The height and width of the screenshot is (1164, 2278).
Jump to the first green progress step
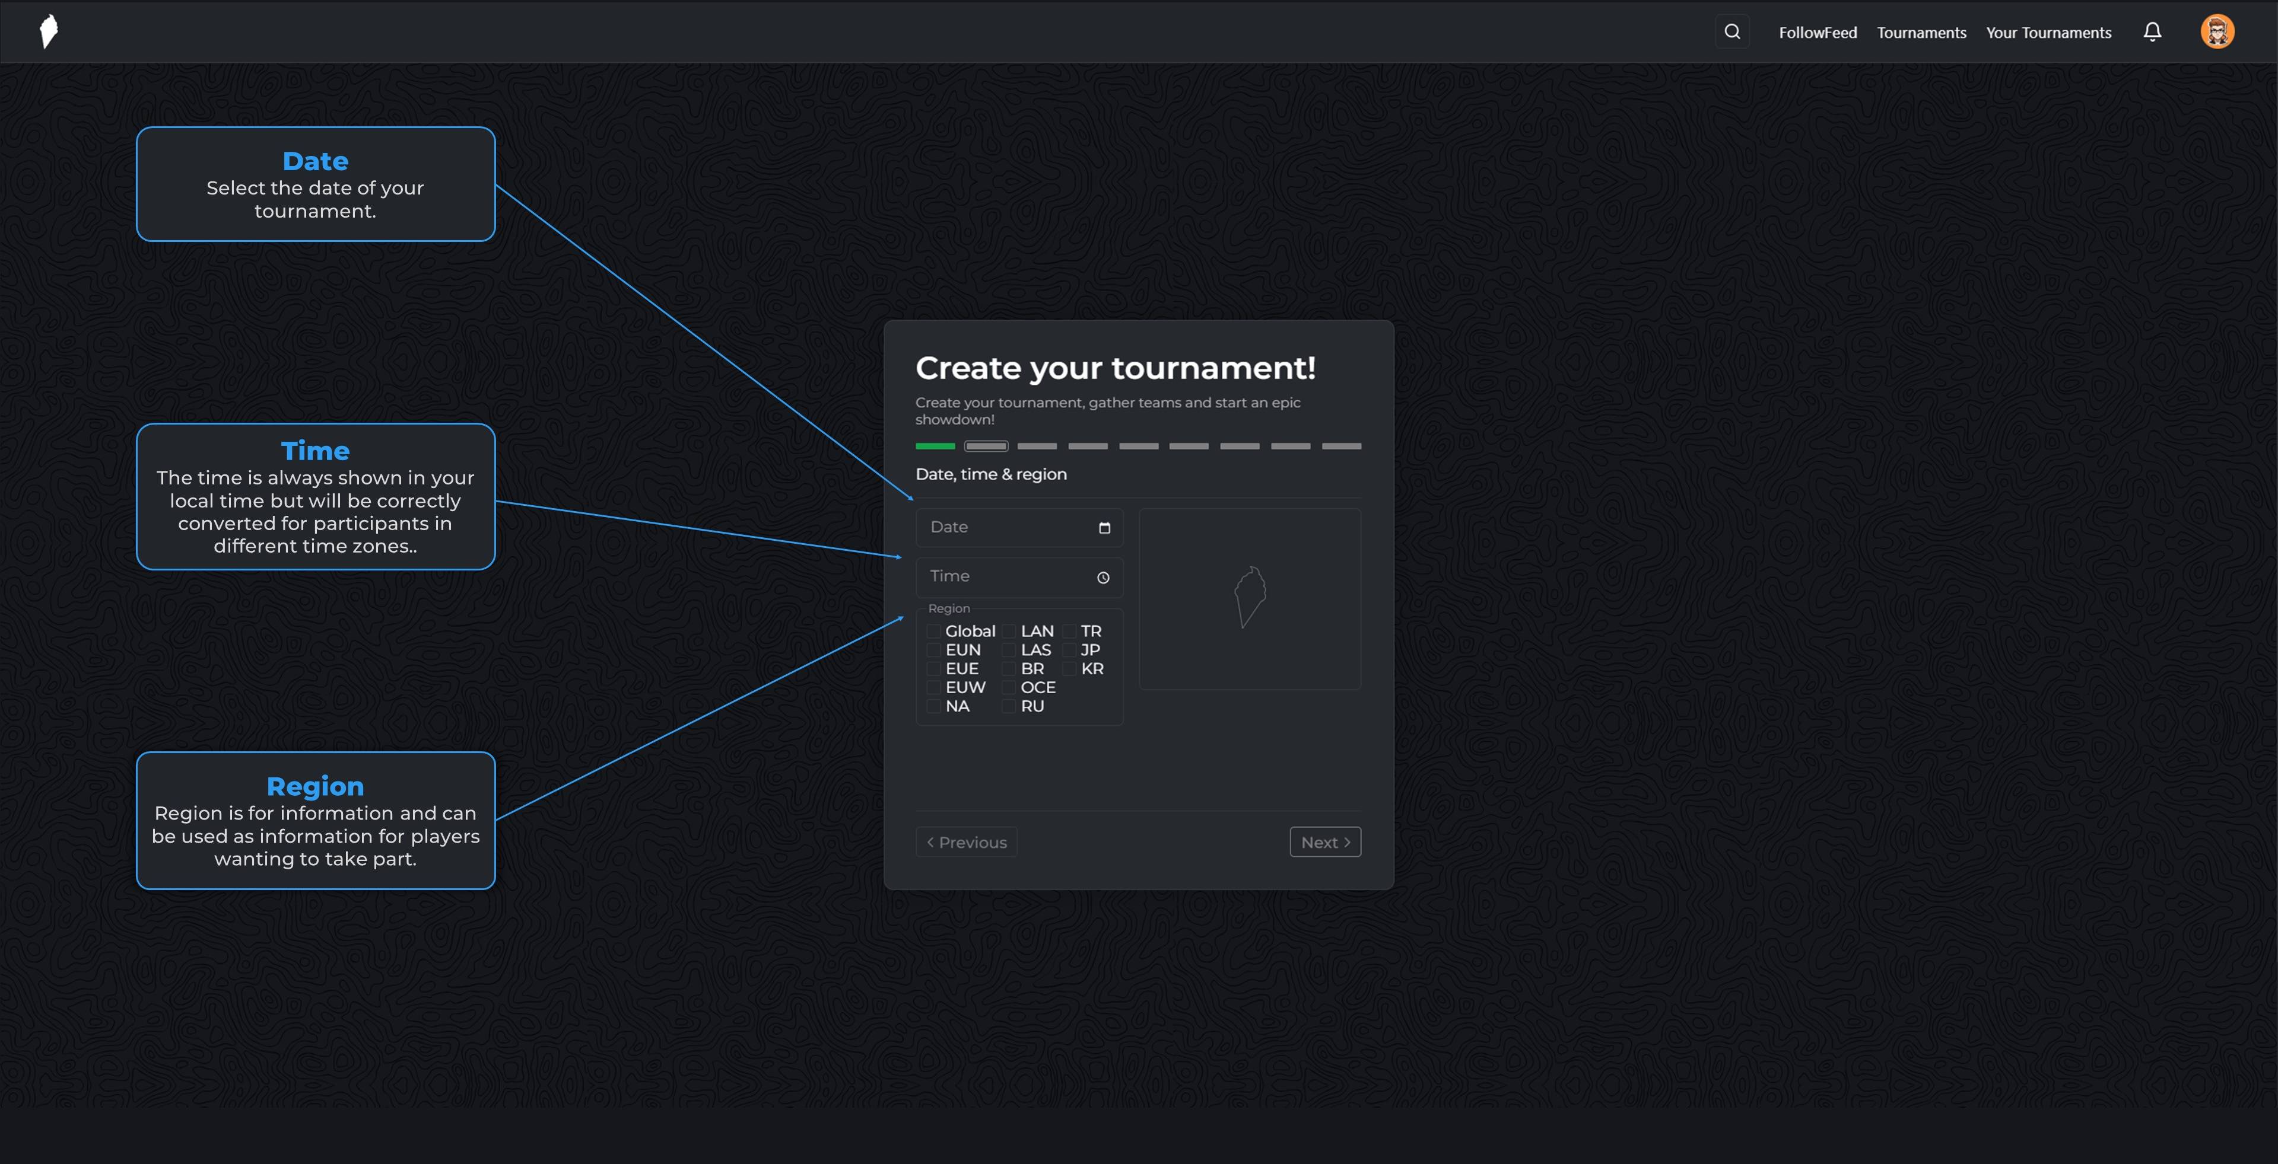tap(935, 445)
